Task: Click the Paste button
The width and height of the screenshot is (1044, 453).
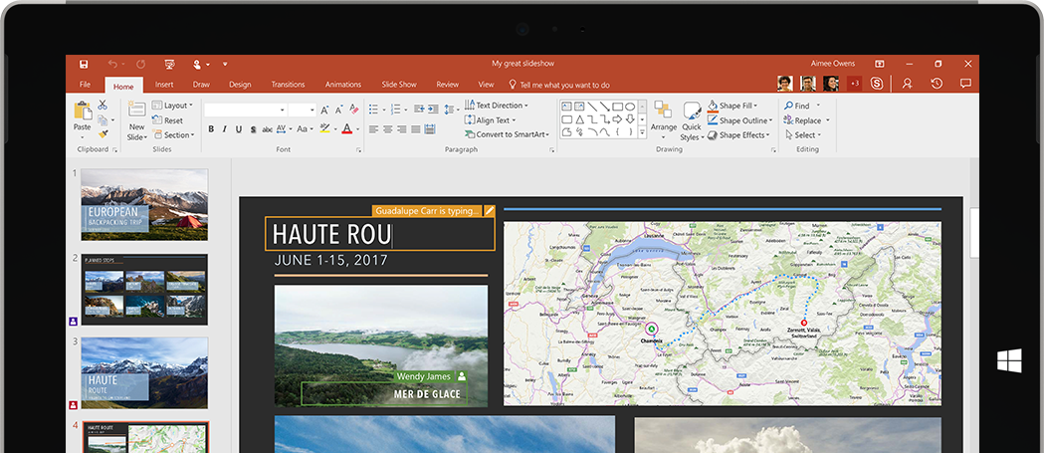Action: click(83, 119)
